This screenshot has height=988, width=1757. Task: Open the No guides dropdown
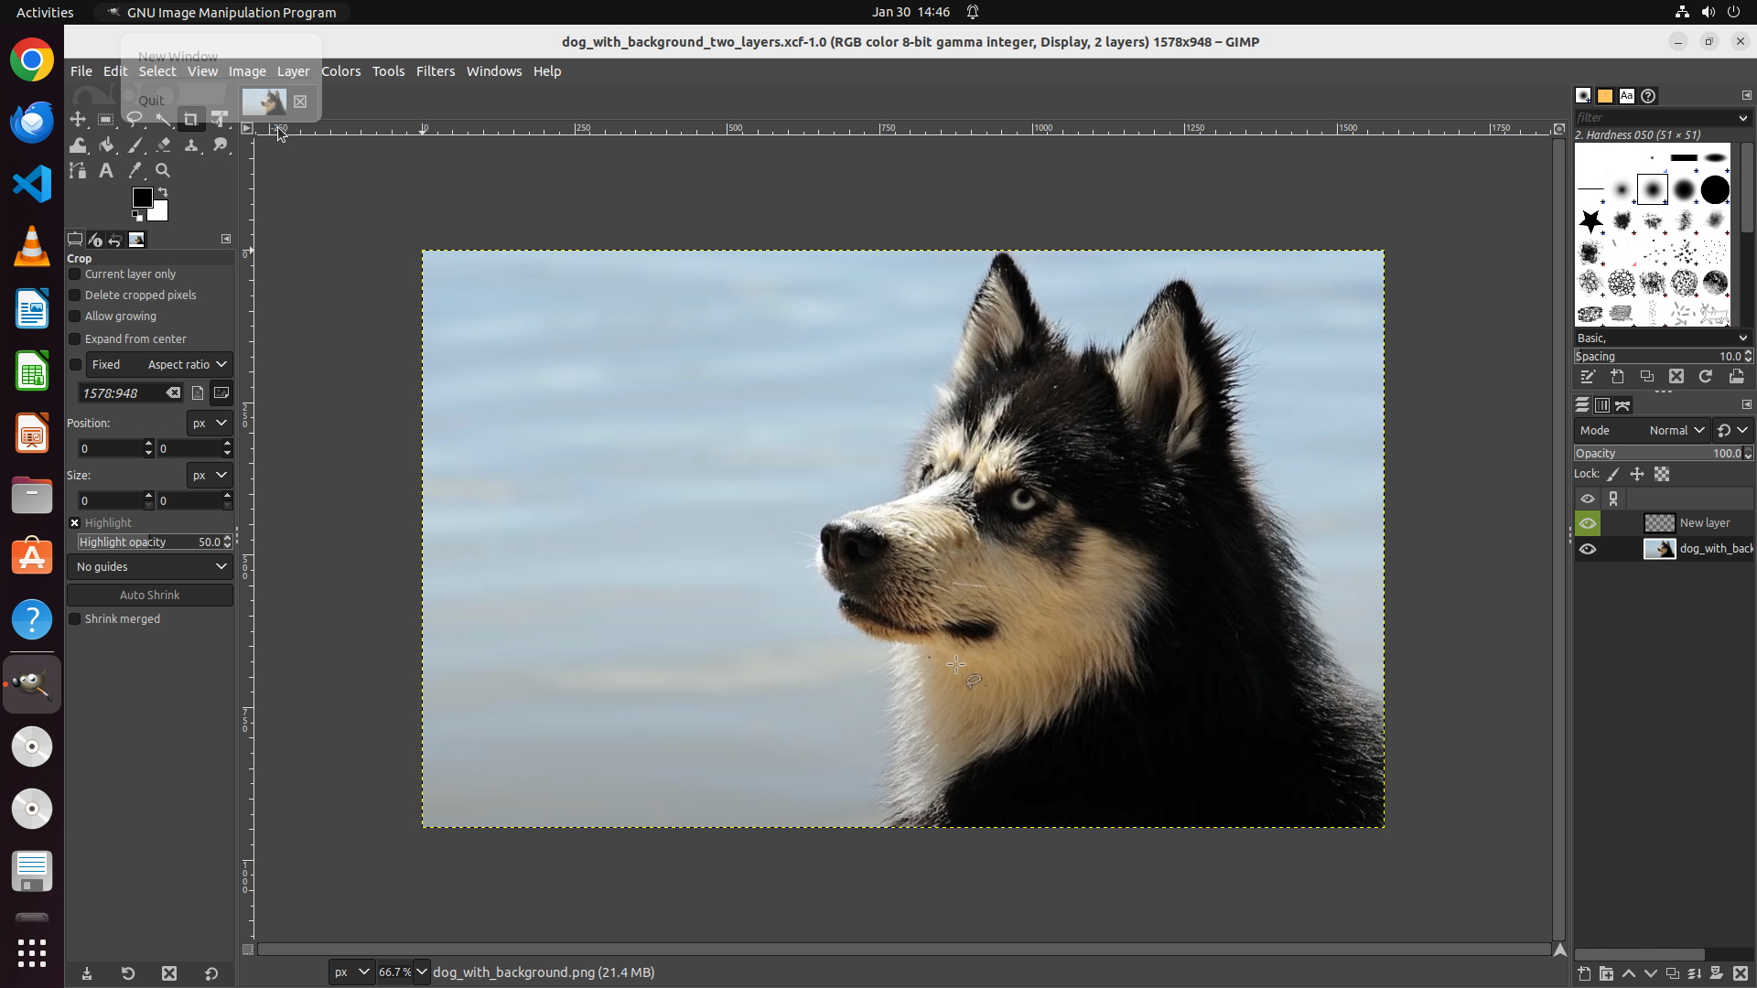150,567
